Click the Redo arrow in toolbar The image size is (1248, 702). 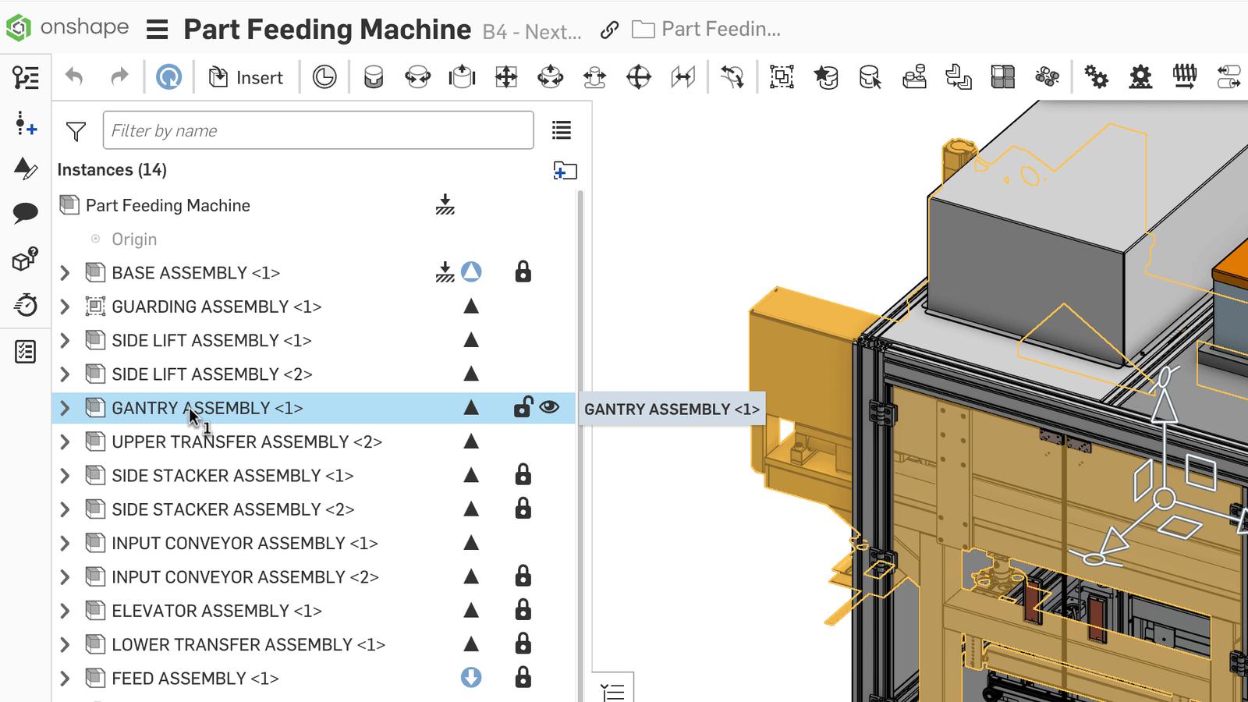tap(119, 76)
